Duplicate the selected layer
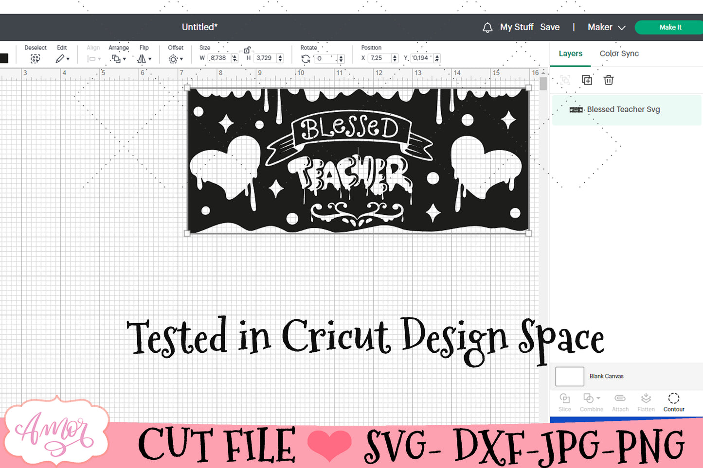The height and width of the screenshot is (468, 703). 587,80
